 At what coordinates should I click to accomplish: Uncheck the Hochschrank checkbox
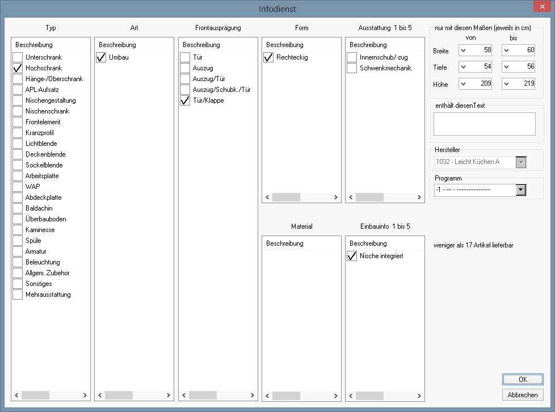click(18, 68)
